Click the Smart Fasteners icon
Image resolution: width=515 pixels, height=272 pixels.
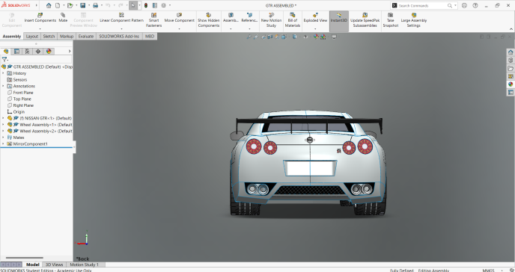point(153,16)
